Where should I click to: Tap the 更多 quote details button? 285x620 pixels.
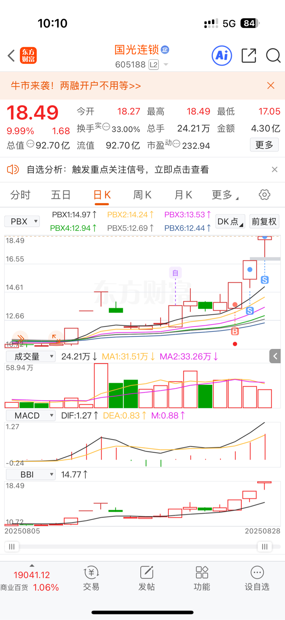[x=264, y=145]
